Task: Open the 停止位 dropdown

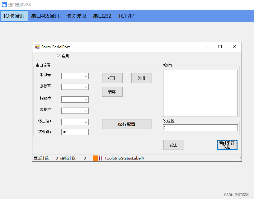Action: point(75,122)
